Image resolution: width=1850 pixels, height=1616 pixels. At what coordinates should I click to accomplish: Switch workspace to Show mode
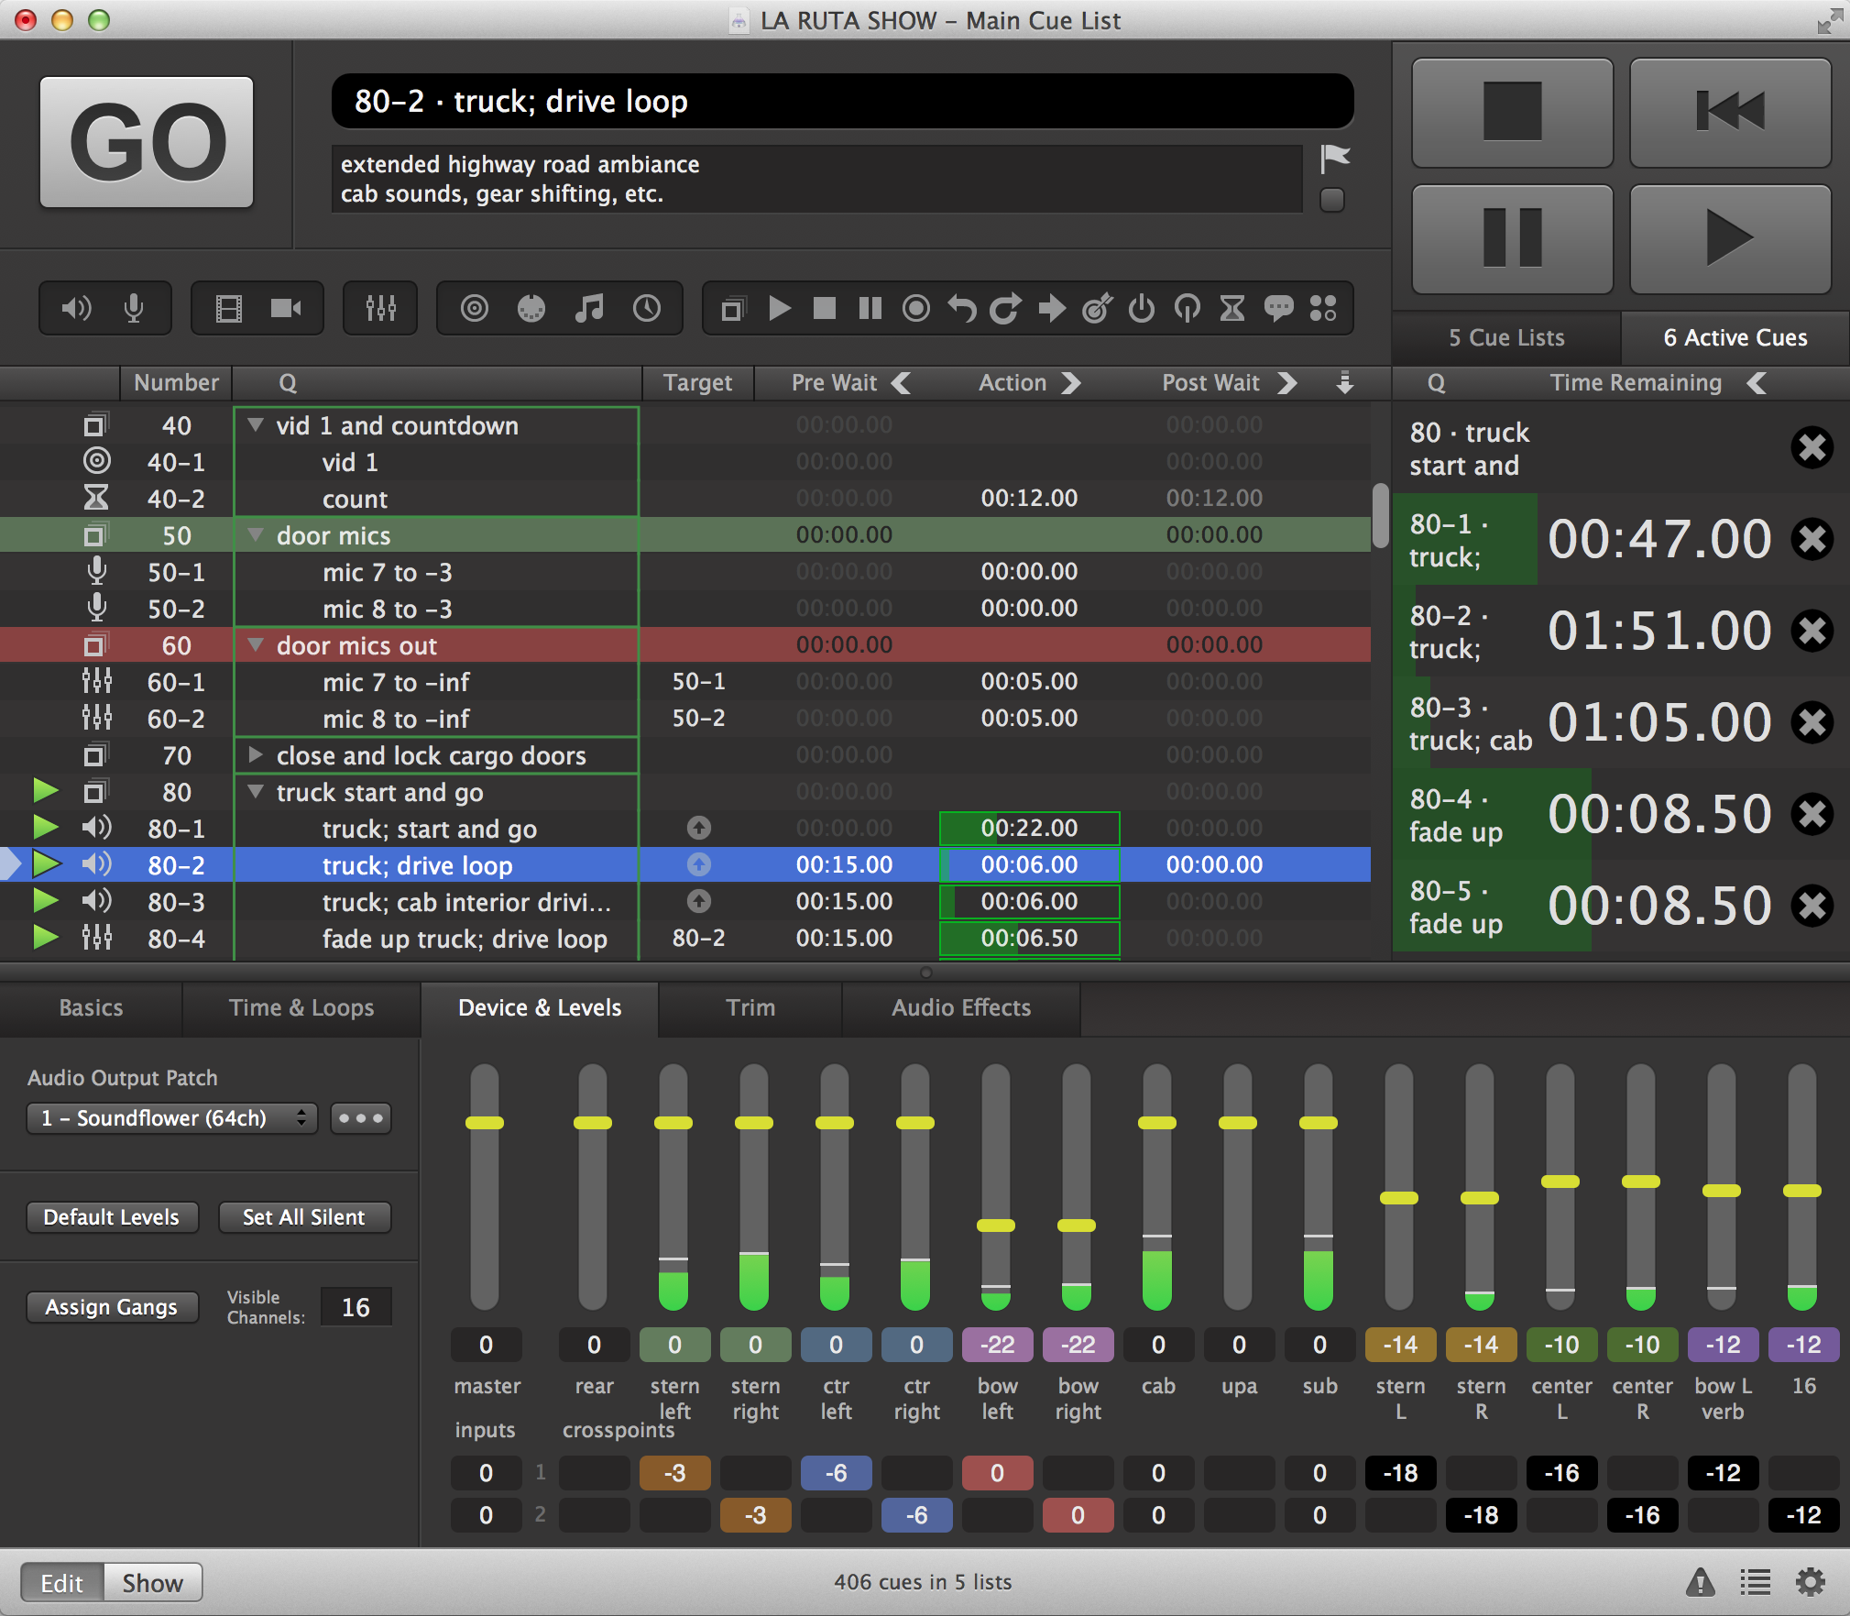(x=152, y=1581)
